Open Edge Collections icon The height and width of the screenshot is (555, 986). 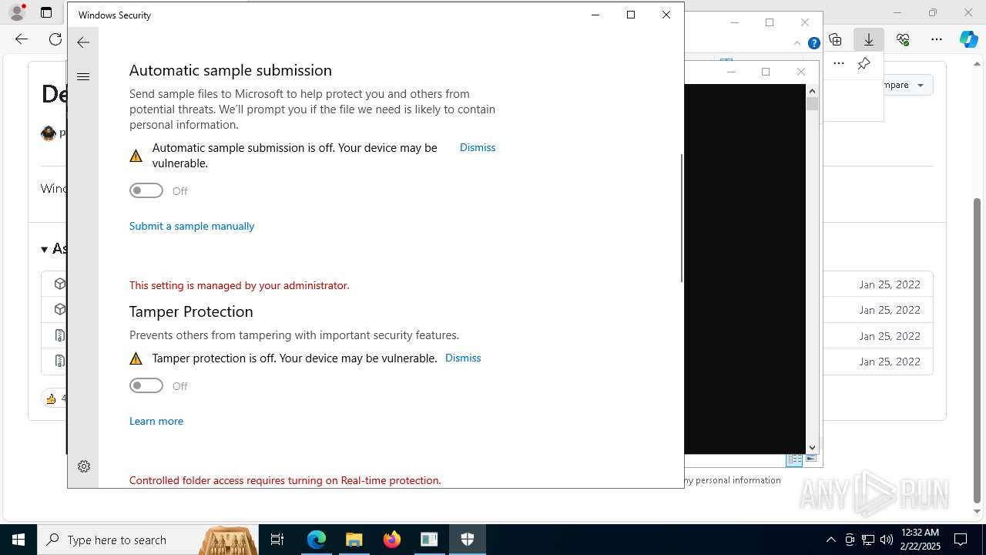(835, 39)
